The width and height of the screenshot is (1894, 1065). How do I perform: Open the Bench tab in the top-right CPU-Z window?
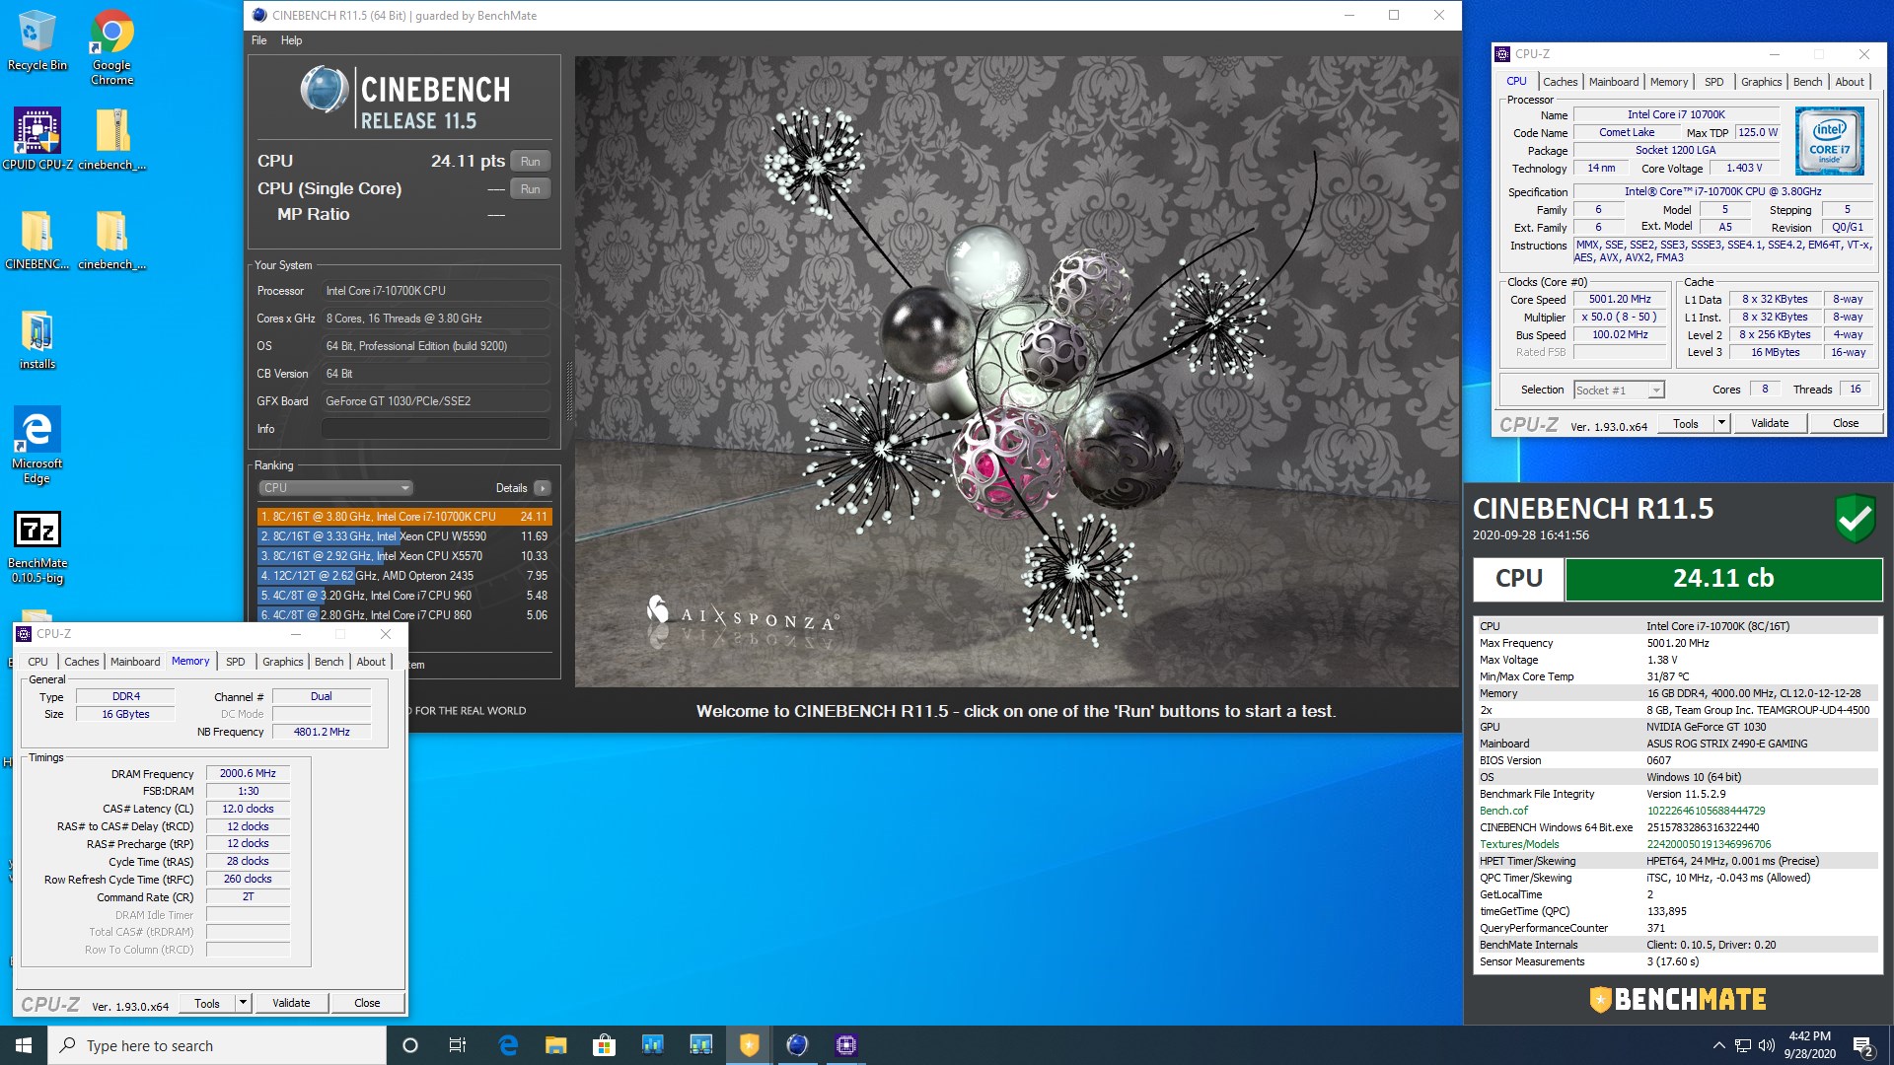point(1807,82)
